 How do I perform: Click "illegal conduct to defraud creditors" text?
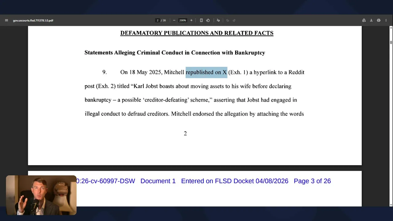pos(127,114)
